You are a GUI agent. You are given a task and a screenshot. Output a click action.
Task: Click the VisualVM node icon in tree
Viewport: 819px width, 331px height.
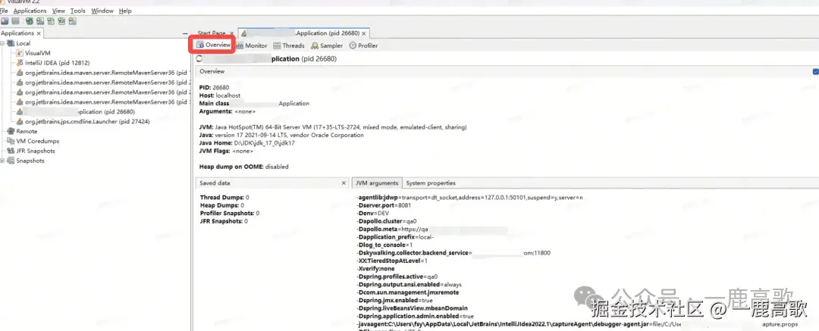point(20,53)
